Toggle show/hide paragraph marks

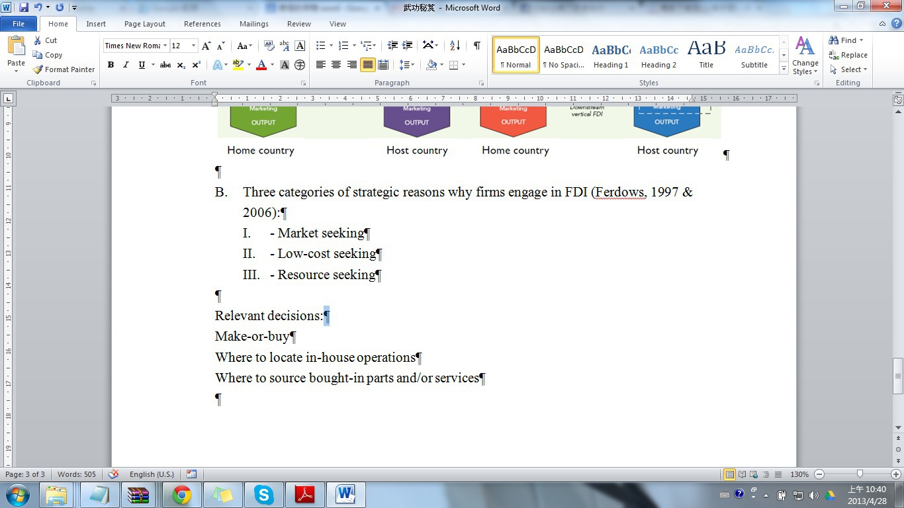tap(476, 46)
